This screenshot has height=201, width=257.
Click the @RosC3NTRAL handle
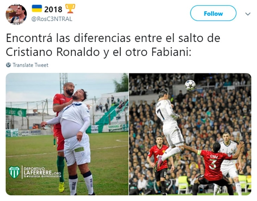point(52,19)
